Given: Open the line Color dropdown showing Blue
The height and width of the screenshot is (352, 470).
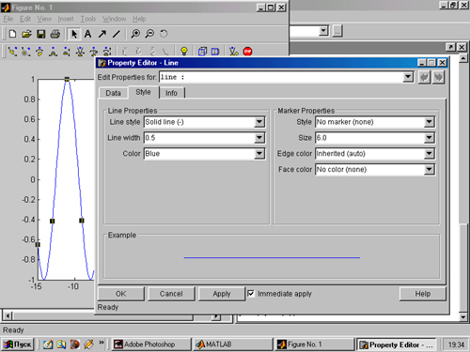Looking at the screenshot, I should (259, 154).
